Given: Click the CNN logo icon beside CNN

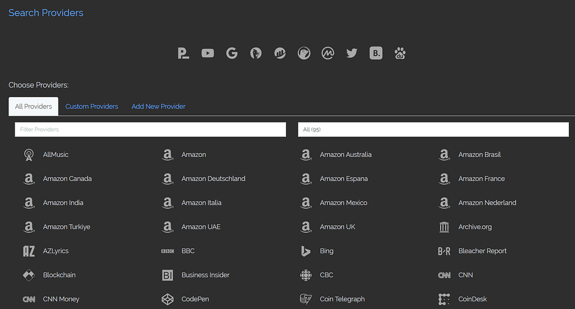Looking at the screenshot, I should click(444, 275).
